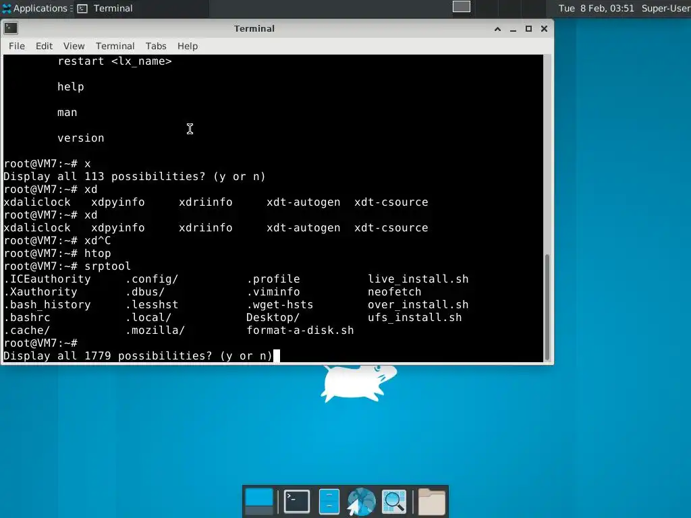Open the View menu
Image resolution: width=691 pixels, height=518 pixels.
(x=74, y=46)
